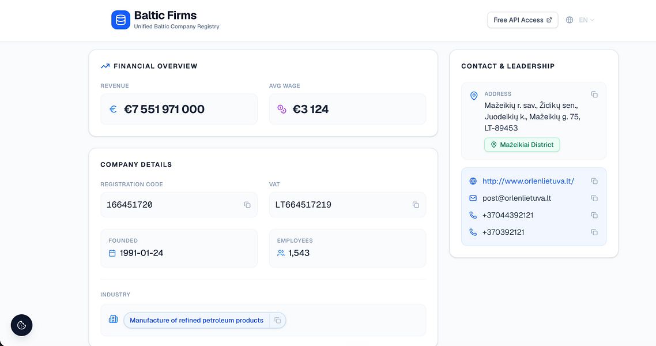Click the Baltic Firms database logo icon

pyautogui.click(x=120, y=20)
